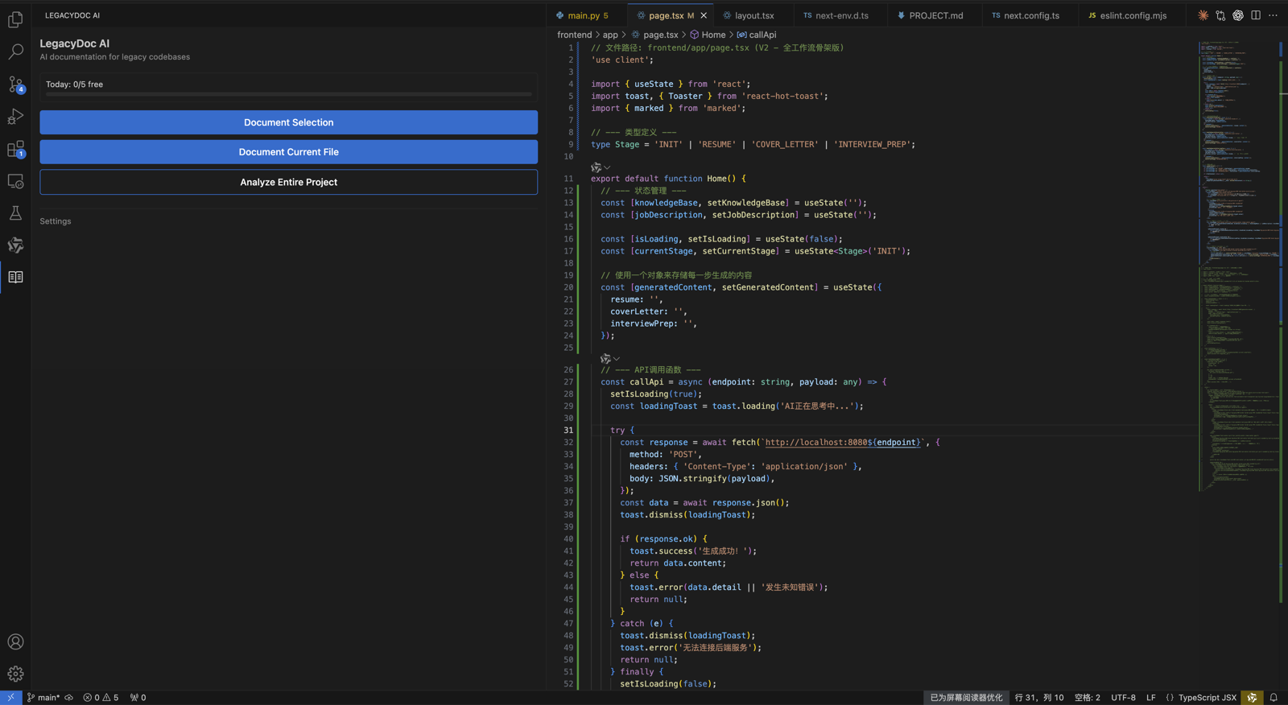This screenshot has width=1288, height=705.
Task: Open the Manage gear icon
Action: [15, 674]
